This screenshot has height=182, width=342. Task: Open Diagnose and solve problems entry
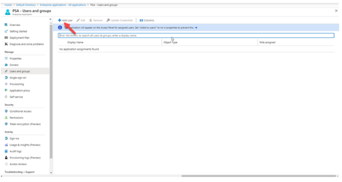point(27,44)
